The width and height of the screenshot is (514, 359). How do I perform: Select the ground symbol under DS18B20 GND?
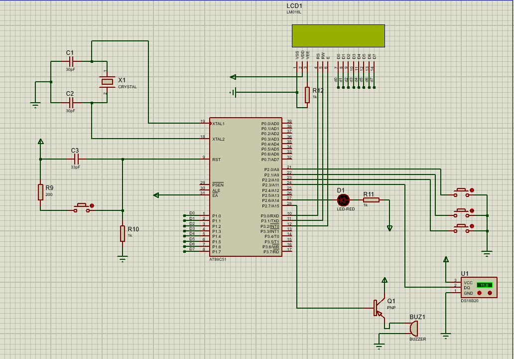(445, 336)
